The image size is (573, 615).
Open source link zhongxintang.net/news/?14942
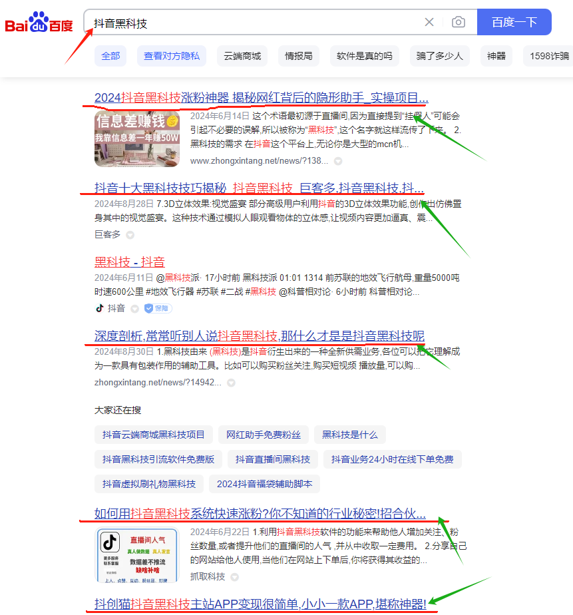coord(158,383)
